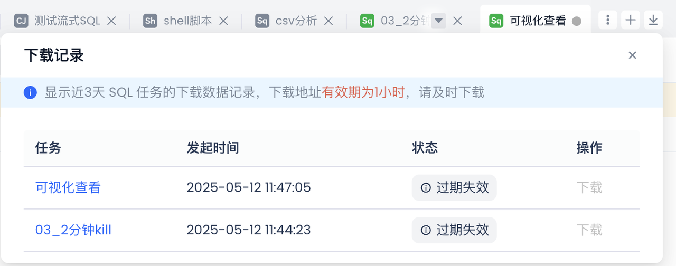676x266 pixels.
Task: Expand the dropdown arrow on 03_2分钟 tab
Action: 439,21
